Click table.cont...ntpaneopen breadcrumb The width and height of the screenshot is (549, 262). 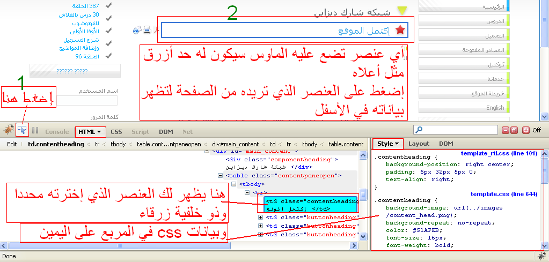point(170,144)
